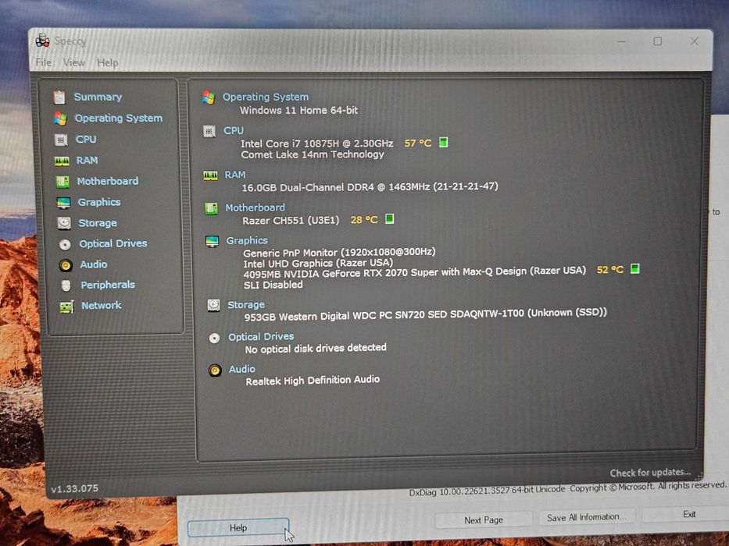Click the Windows flag icon in sidebar
729x546 pixels.
click(x=60, y=119)
